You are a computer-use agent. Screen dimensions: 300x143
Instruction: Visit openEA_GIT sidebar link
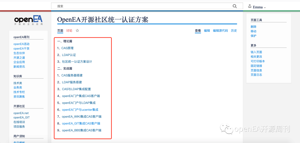coord(22,118)
